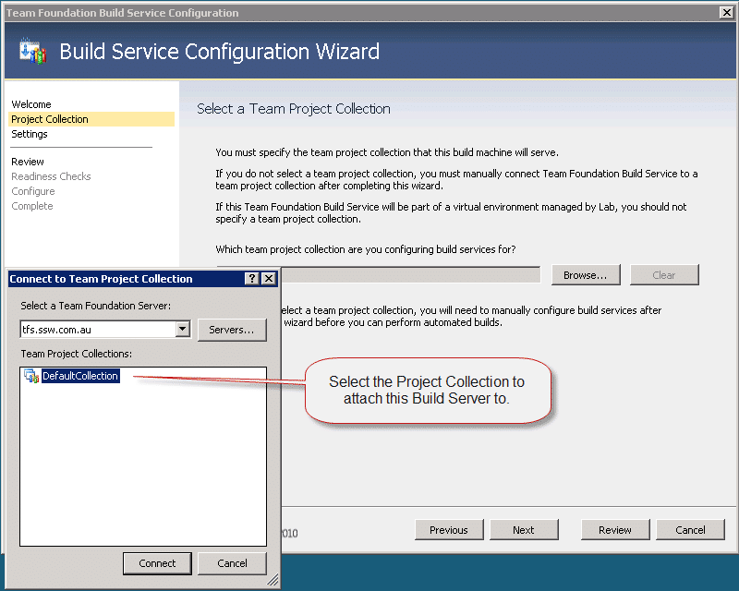The image size is (739, 591).
Task: Cancel the Connect to Team Project Collection dialog
Action: coord(233,563)
